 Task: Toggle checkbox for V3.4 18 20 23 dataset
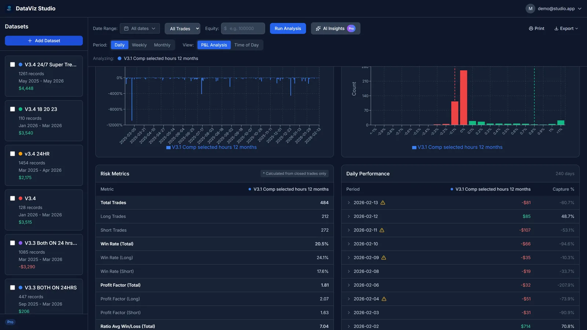coord(12,109)
